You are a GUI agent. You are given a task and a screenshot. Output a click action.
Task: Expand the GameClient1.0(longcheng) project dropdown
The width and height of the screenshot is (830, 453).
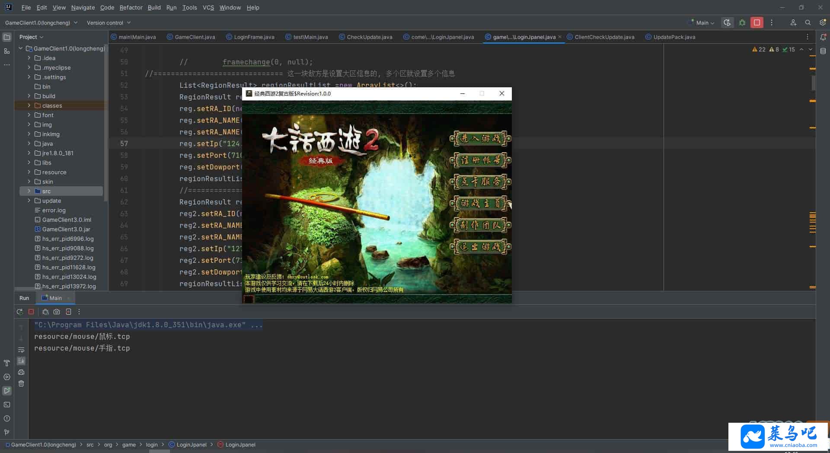(41, 22)
